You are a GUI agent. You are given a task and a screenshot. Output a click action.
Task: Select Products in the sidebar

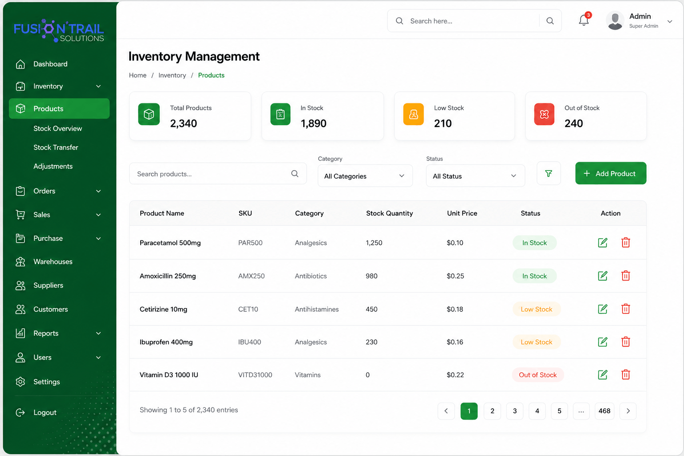point(59,109)
